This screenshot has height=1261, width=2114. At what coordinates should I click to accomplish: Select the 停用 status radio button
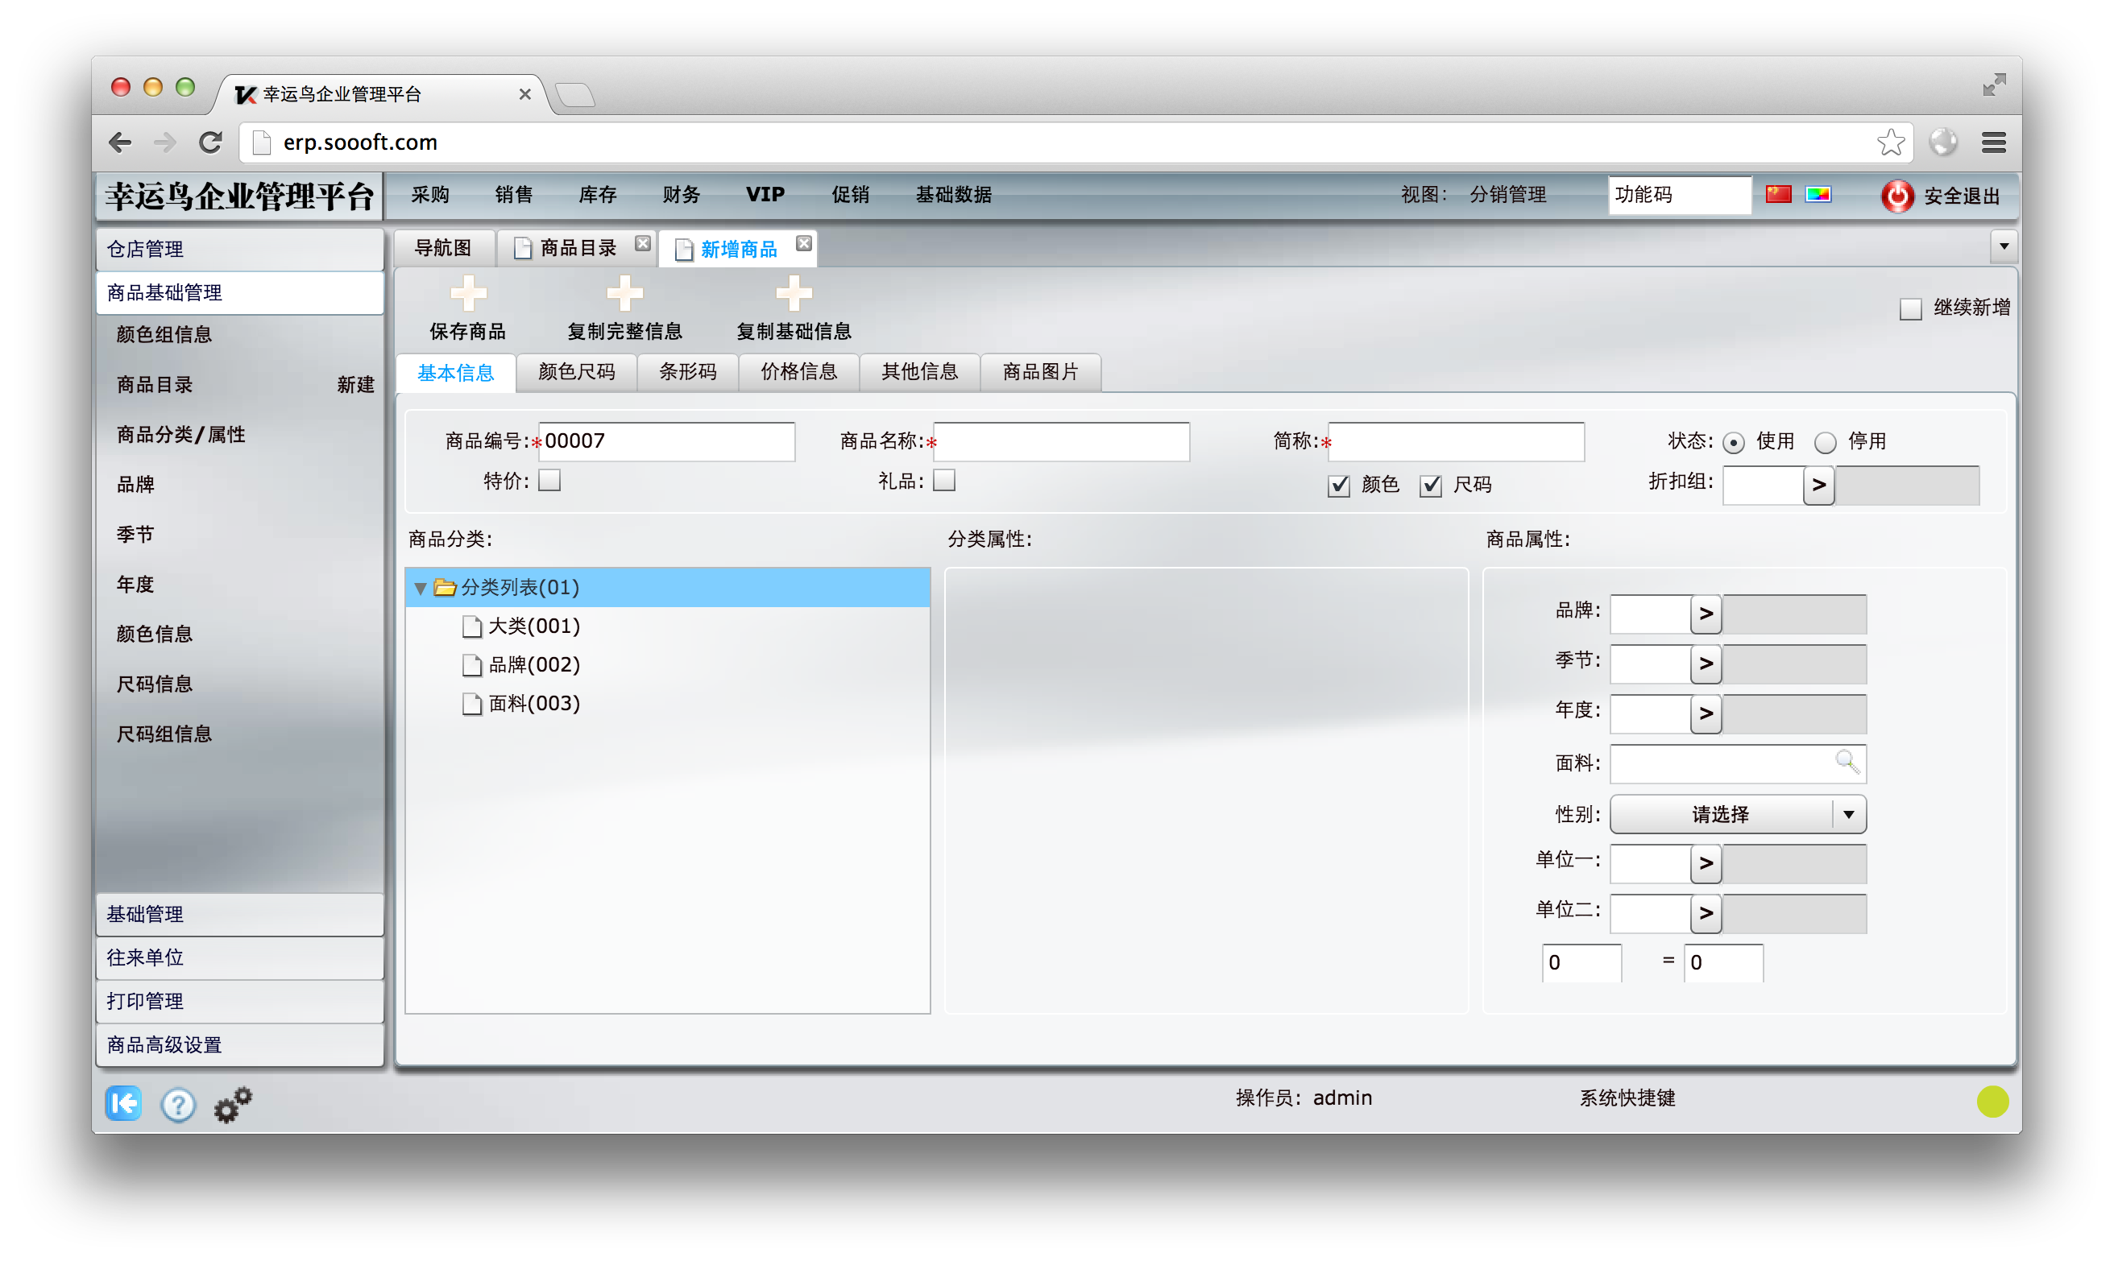tap(1824, 442)
